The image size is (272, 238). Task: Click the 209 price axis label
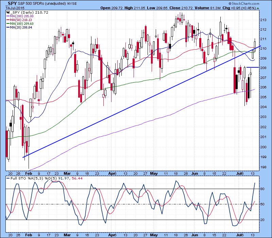pyautogui.click(x=263, y=58)
